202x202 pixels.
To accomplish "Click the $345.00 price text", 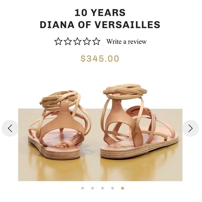I will click(100, 59).
